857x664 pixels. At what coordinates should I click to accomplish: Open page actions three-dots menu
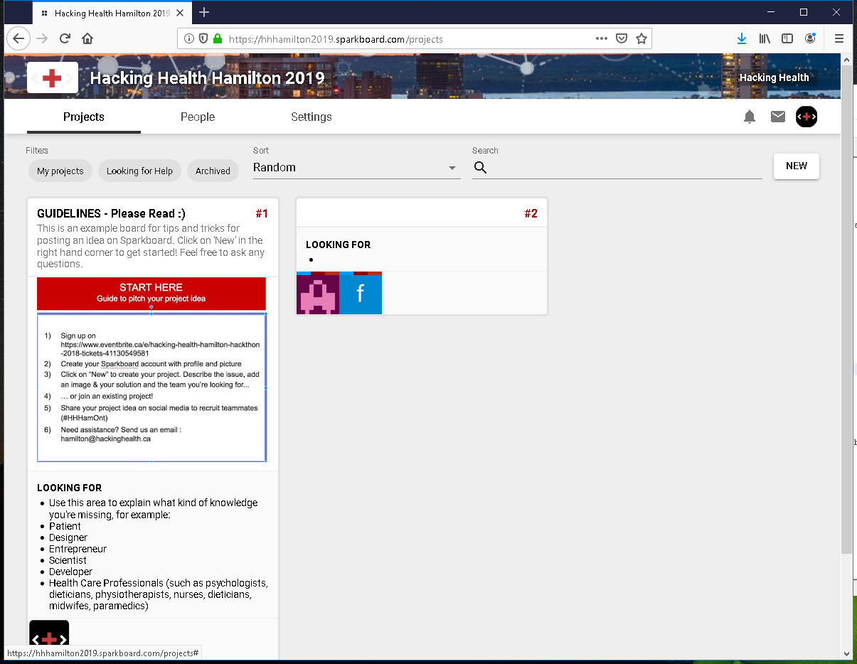point(602,38)
